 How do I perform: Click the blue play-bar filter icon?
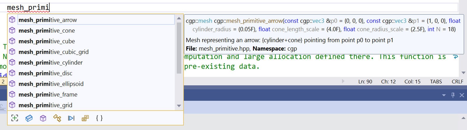[71, 118]
